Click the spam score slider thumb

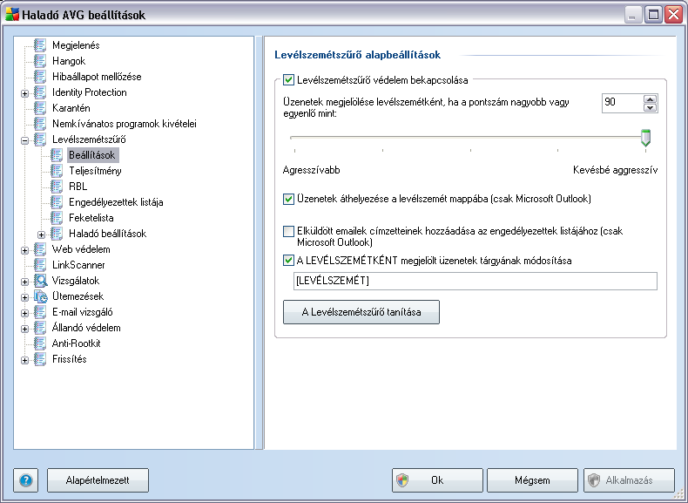(x=645, y=138)
